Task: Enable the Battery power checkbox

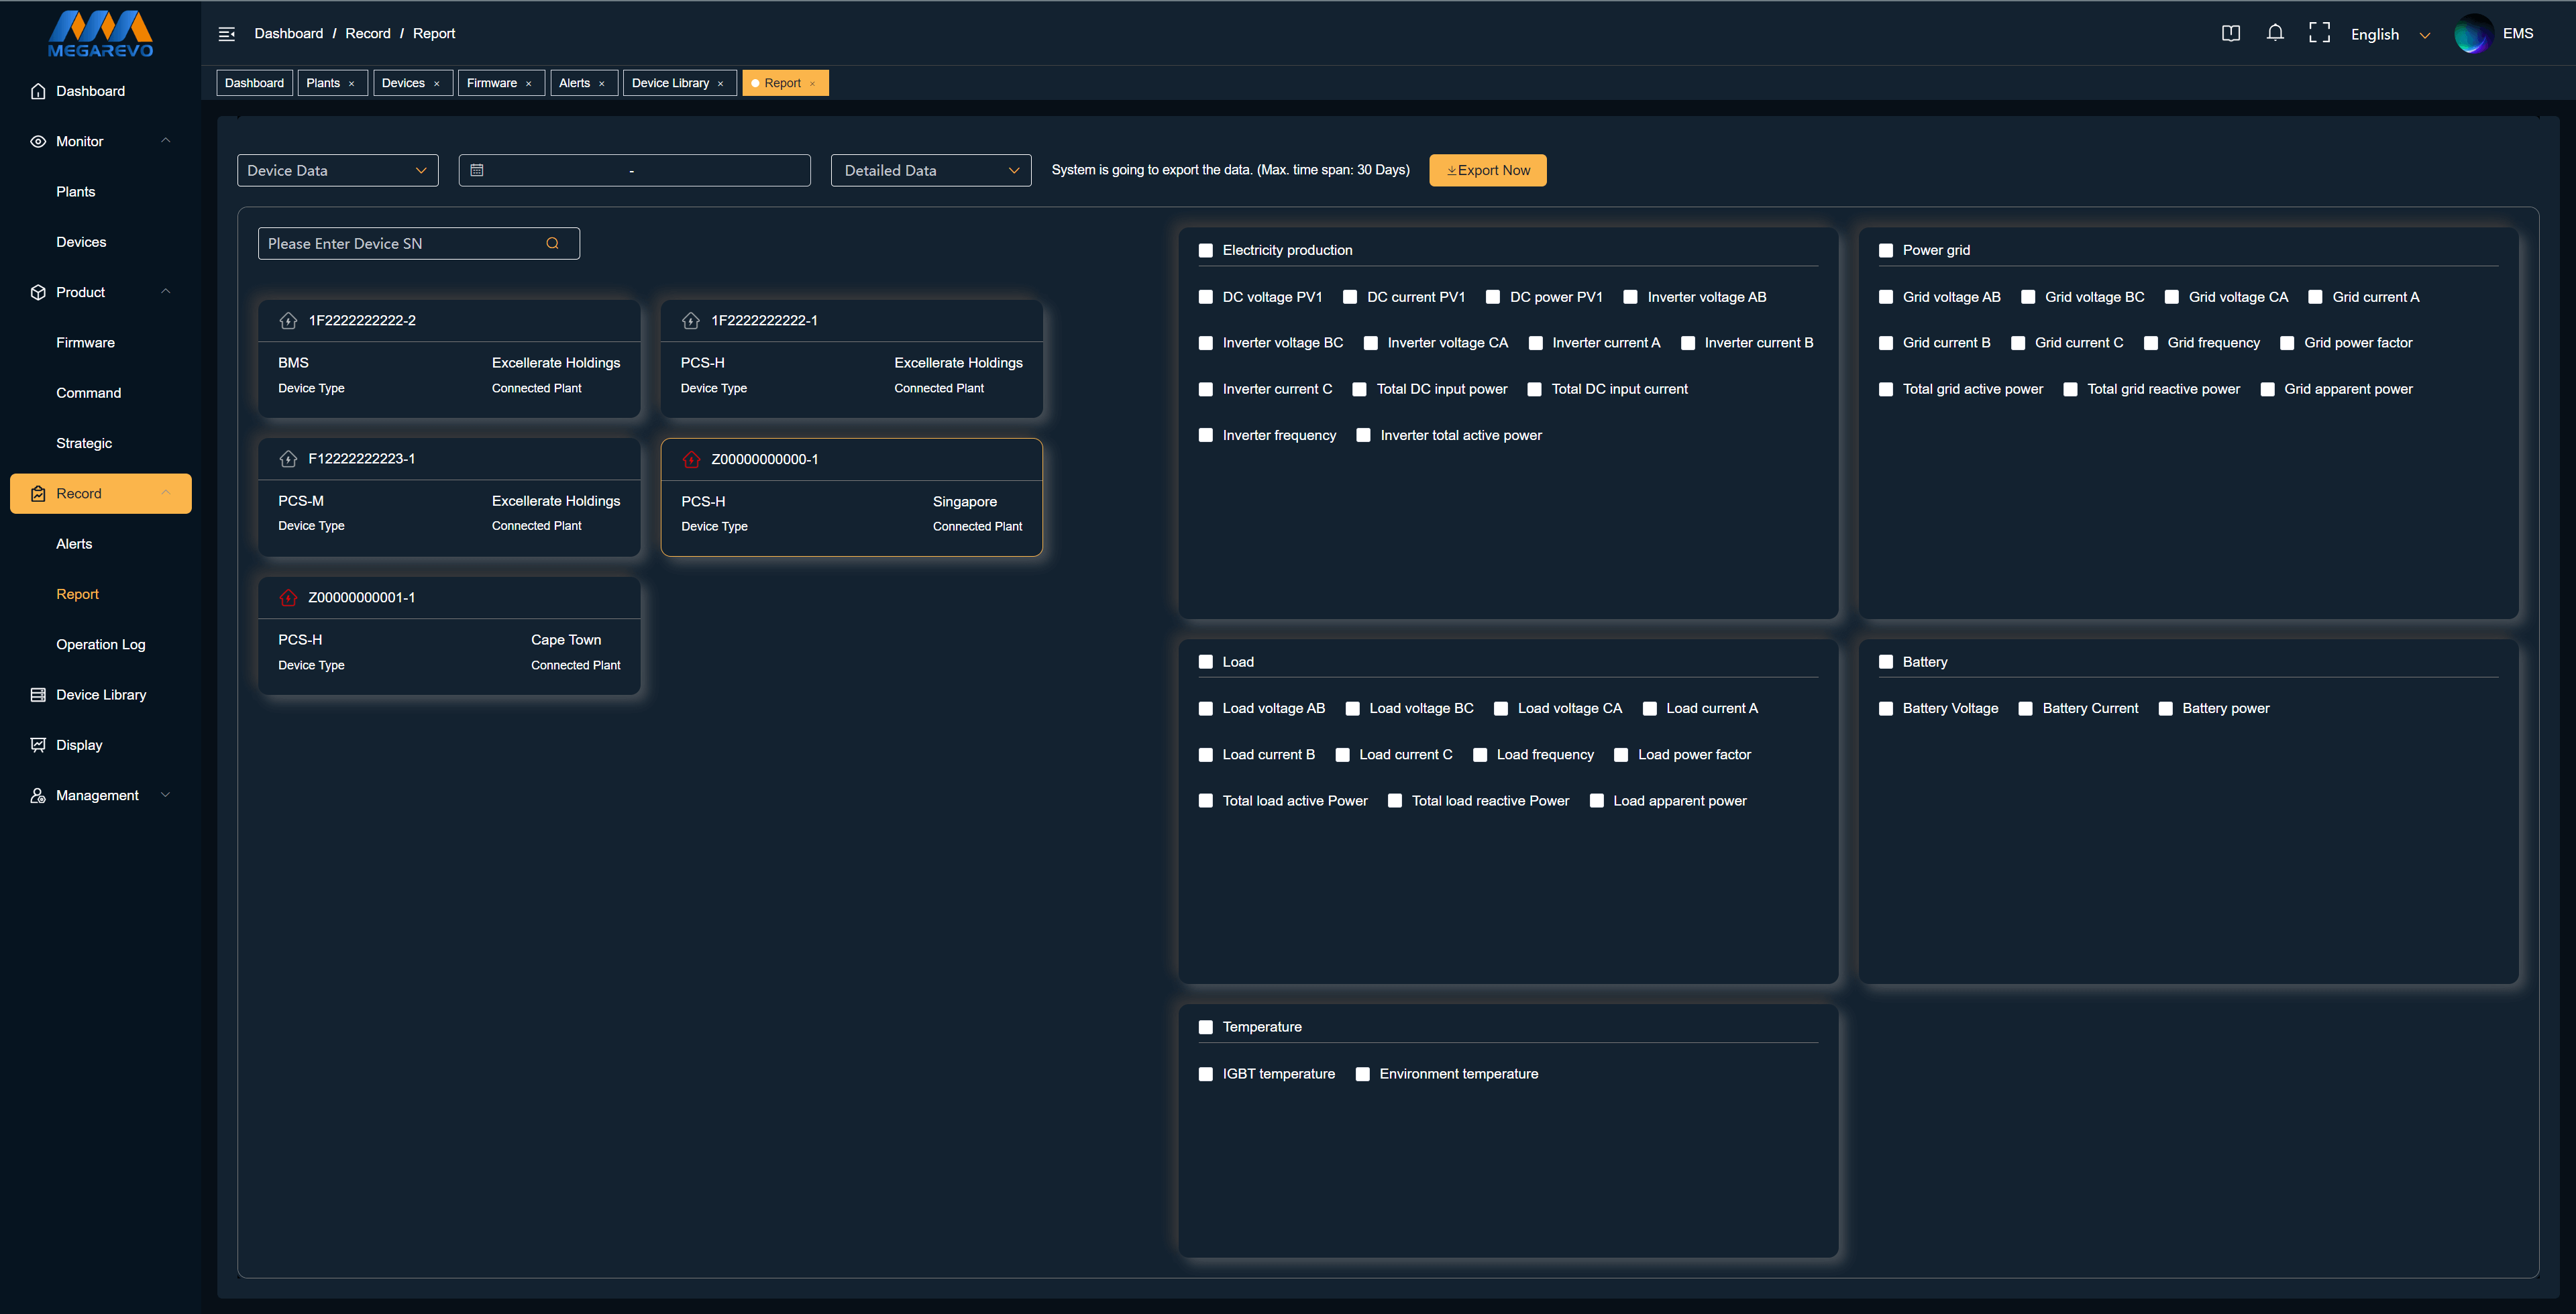Action: 2166,709
